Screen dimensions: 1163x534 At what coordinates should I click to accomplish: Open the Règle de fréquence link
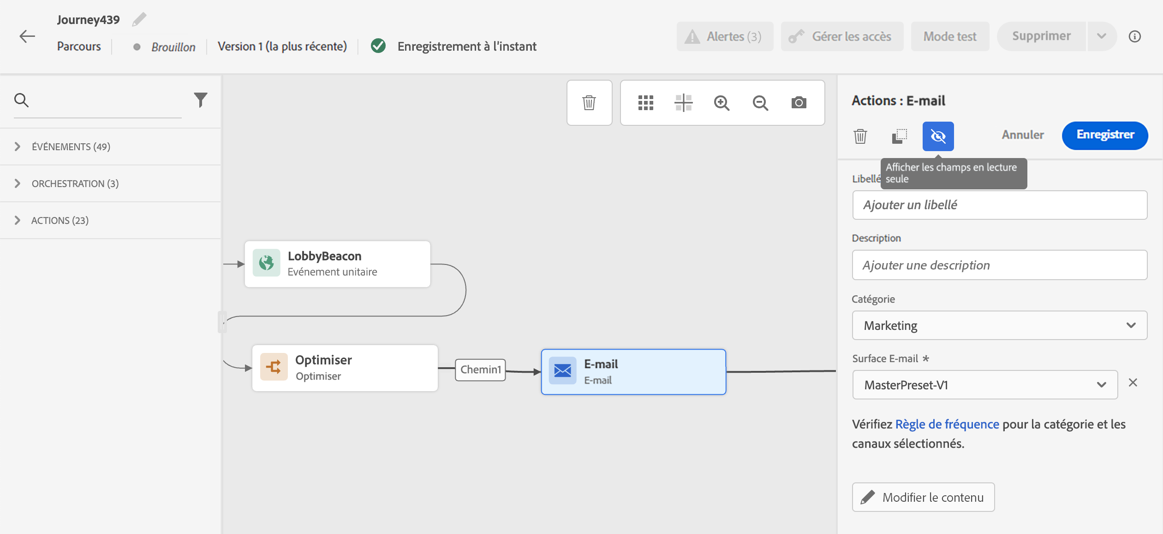pyautogui.click(x=947, y=424)
